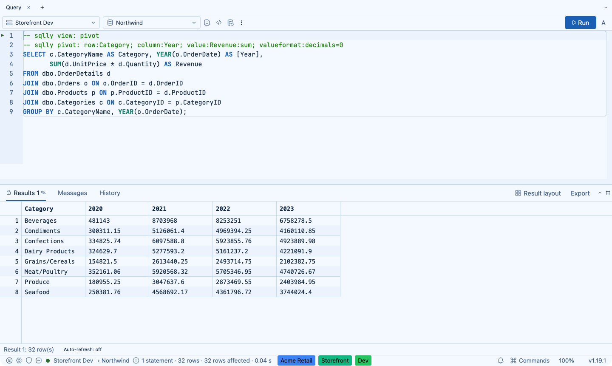This screenshot has height=366, width=612.
Task: Open settings gear in the status bar
Action: click(19, 360)
